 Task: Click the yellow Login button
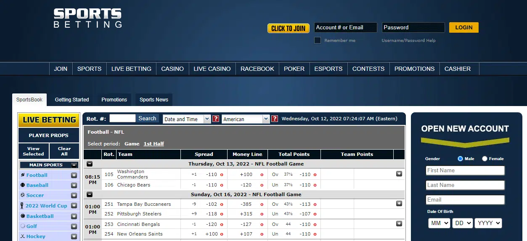464,27
